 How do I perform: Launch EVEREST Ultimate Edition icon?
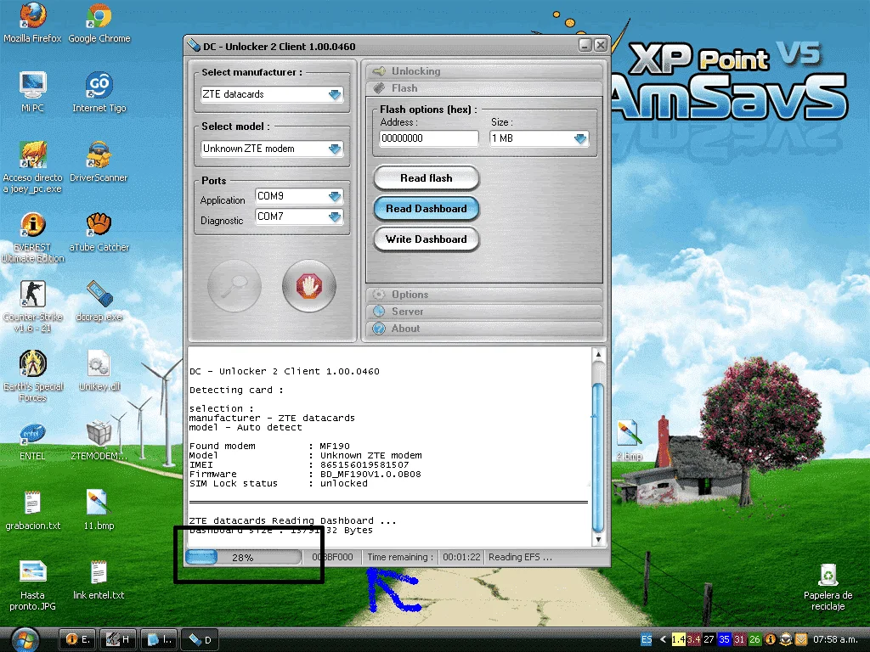click(x=33, y=238)
